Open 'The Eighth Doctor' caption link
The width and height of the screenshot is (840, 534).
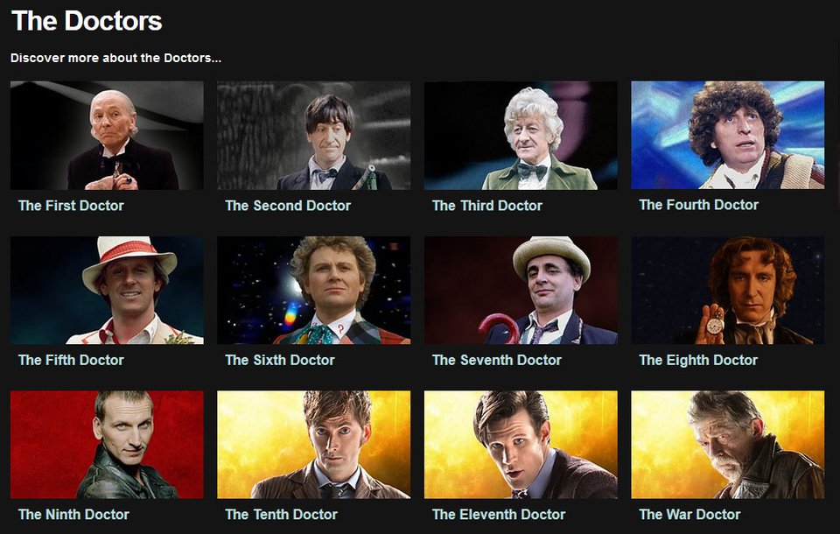point(698,360)
